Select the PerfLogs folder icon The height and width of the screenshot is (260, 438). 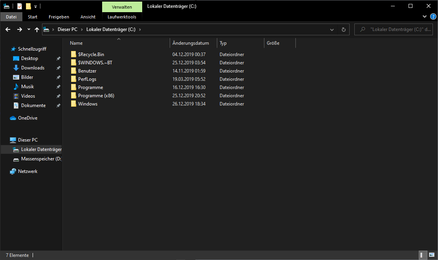(x=73, y=79)
